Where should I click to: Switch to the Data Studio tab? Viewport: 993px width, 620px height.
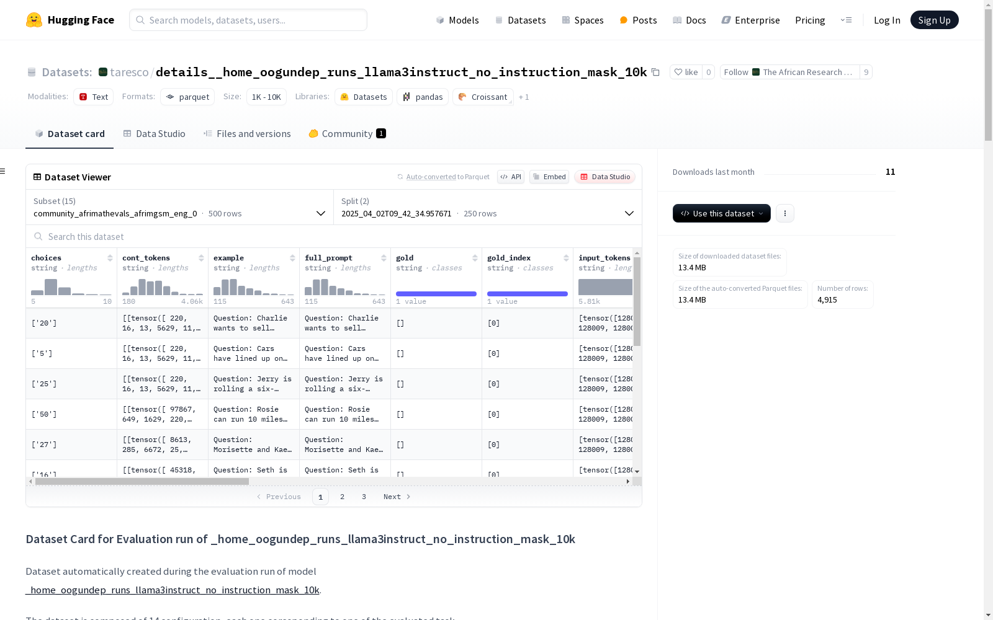point(155,134)
